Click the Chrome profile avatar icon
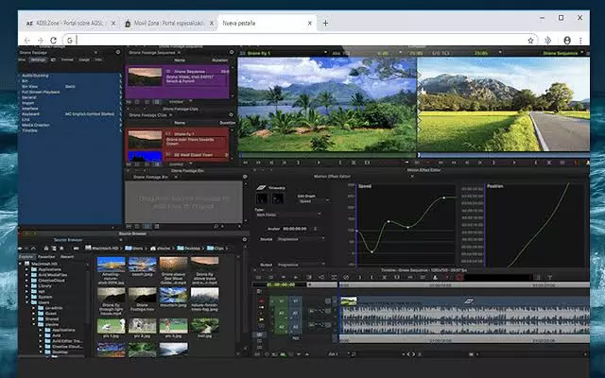 (x=567, y=41)
